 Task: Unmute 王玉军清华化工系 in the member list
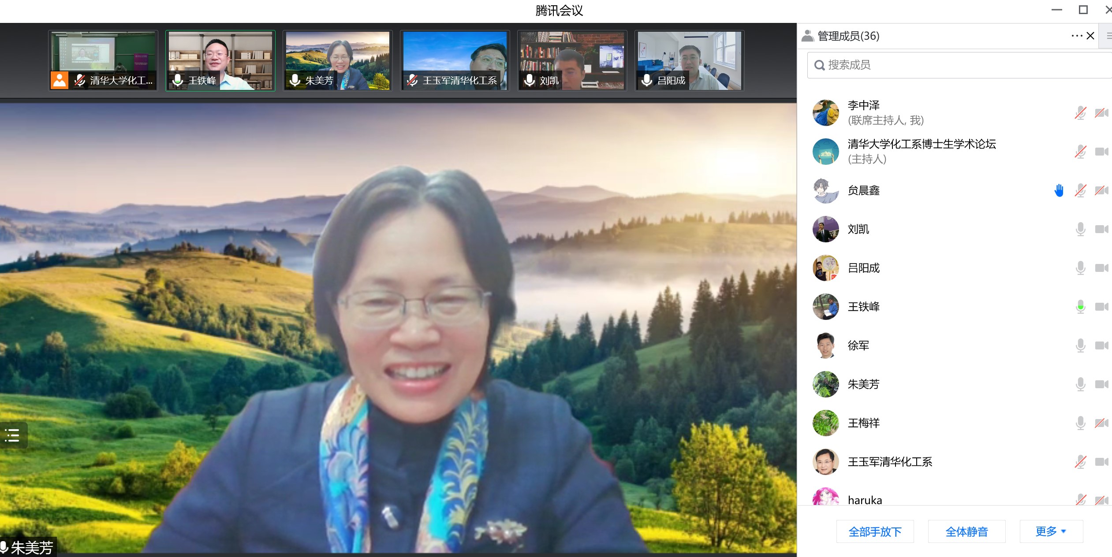tap(1080, 462)
